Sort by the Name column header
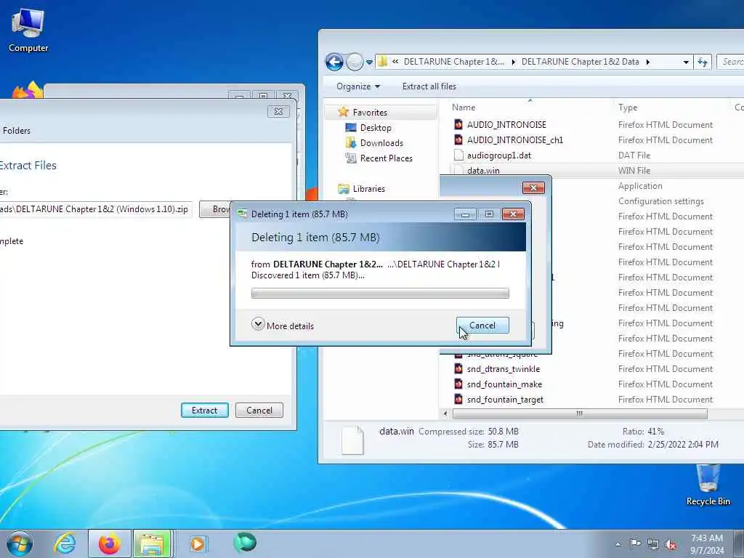The height and width of the screenshot is (558, 744). click(530, 108)
